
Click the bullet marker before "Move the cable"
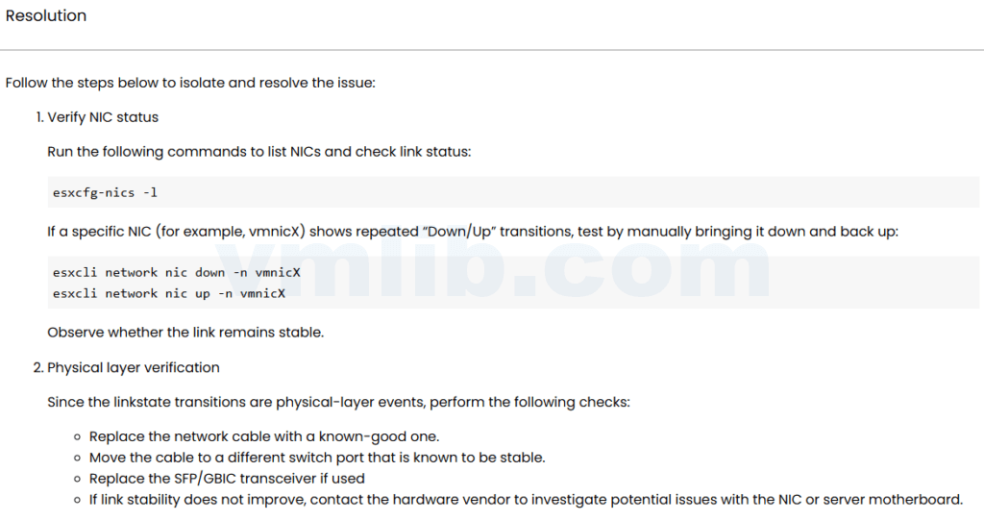[x=77, y=459]
